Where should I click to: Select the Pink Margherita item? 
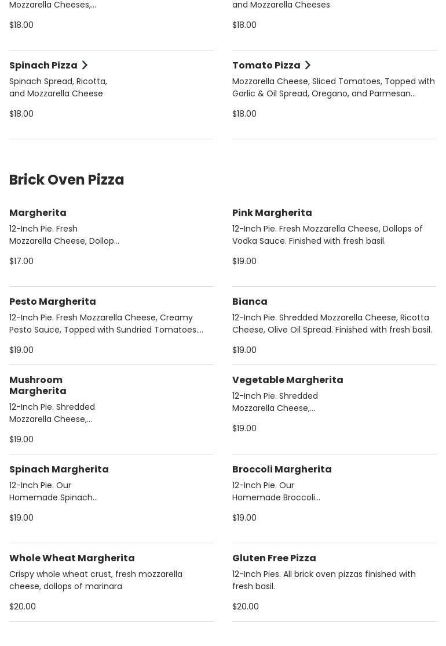[272, 213]
